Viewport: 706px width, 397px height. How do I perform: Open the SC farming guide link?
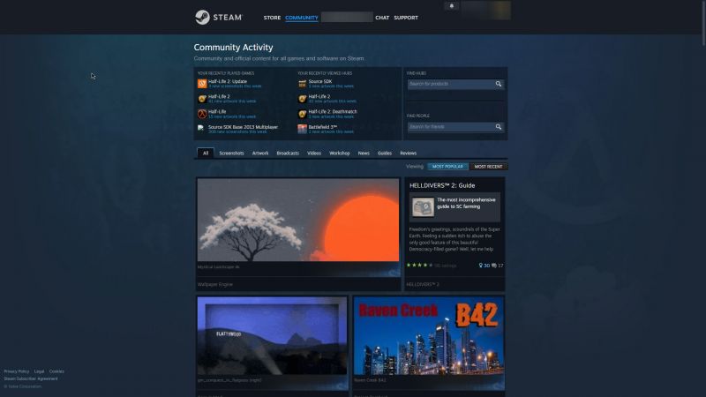[x=466, y=203]
